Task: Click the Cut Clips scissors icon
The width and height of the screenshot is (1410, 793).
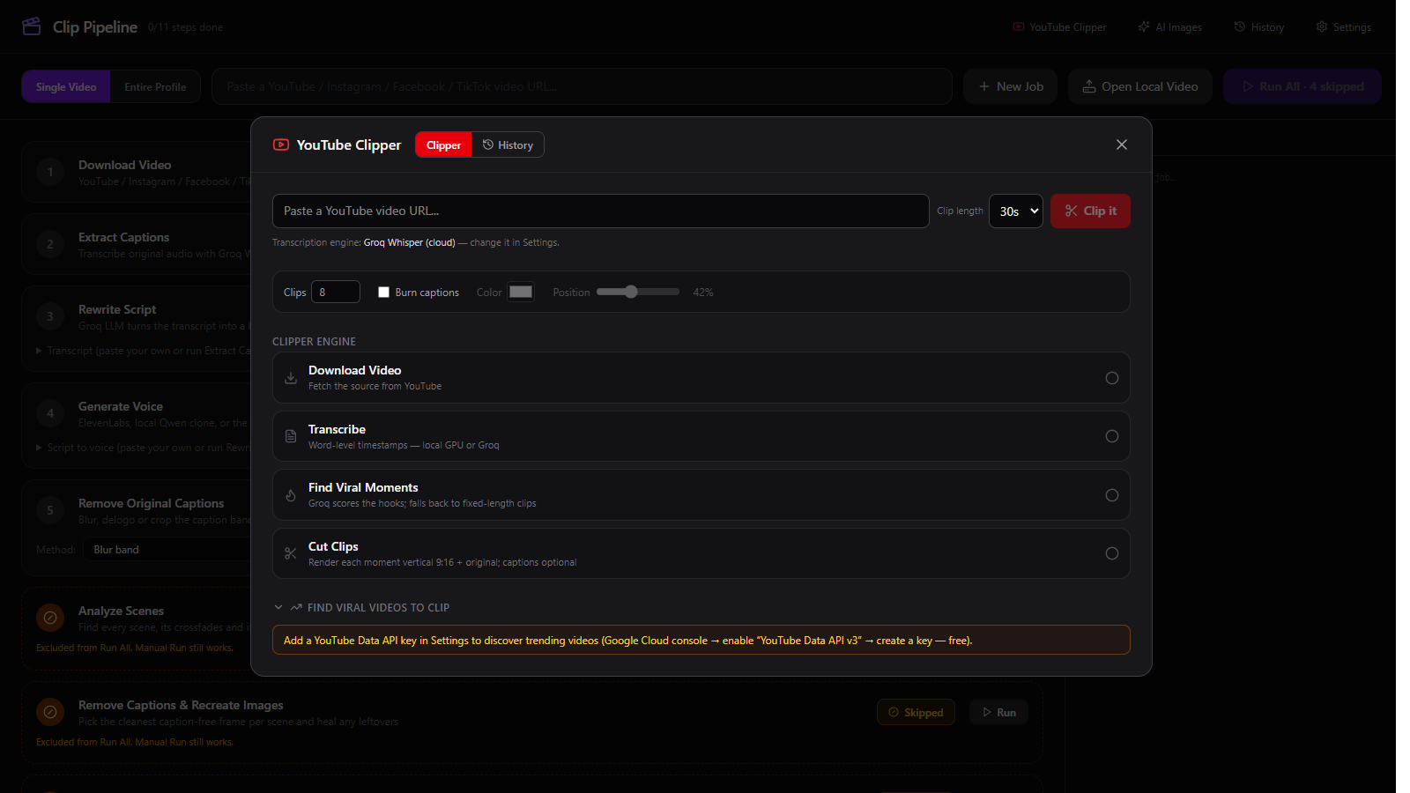Action: [291, 553]
